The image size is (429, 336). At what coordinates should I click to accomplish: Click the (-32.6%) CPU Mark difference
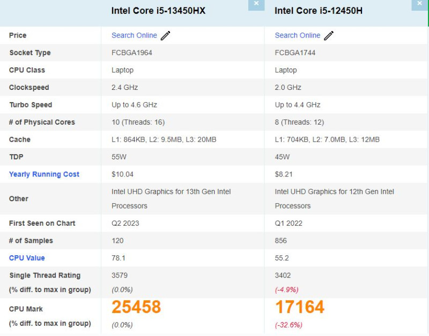point(289,325)
